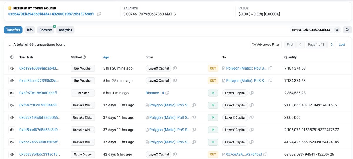The image size is (353, 159).
Task: Copy LayerX Capital To address in 0xf647c row
Action: pyautogui.click(x=252, y=105)
